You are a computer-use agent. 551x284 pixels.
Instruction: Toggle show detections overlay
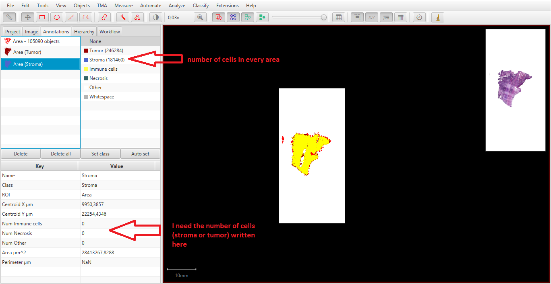click(248, 17)
